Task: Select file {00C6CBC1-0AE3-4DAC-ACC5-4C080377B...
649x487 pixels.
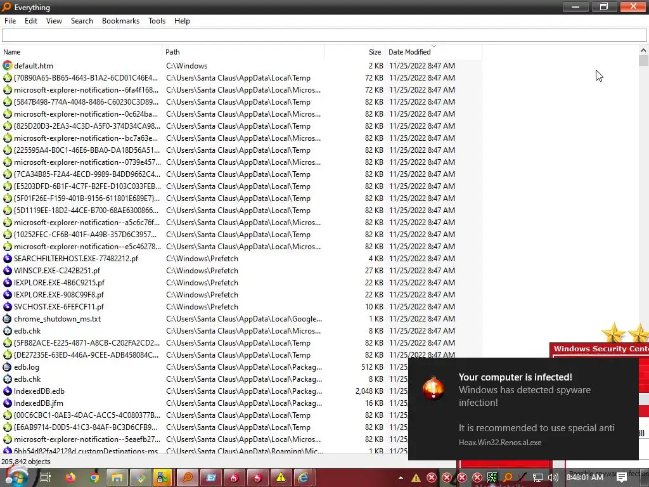Action: (x=87, y=415)
